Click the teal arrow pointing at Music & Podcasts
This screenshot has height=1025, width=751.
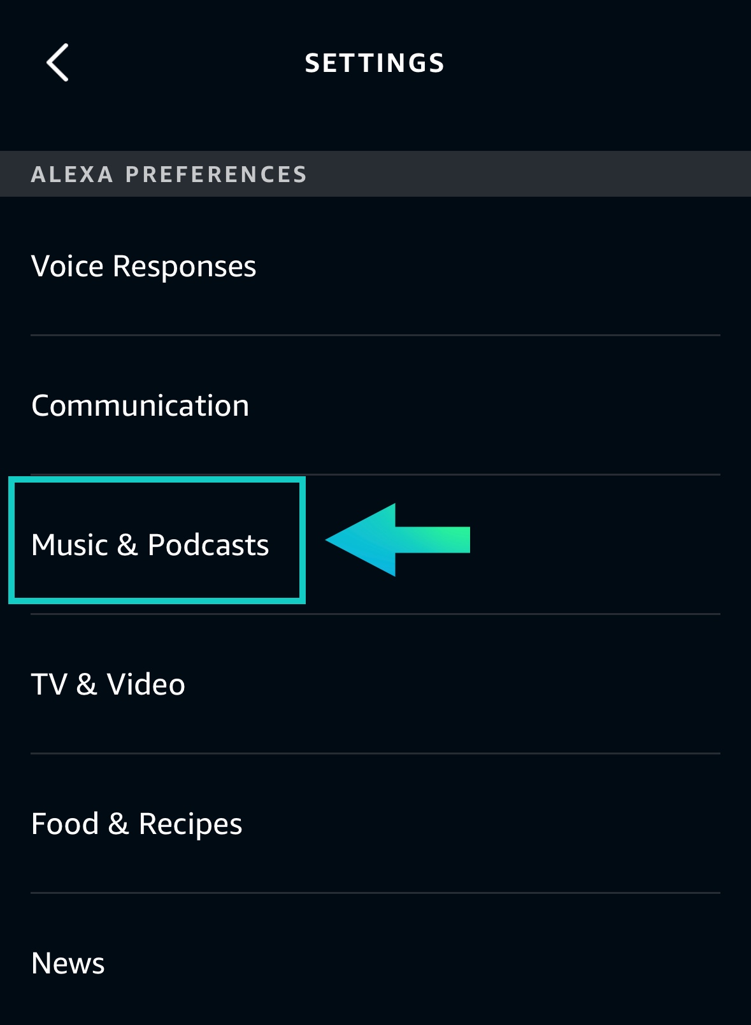[398, 540]
